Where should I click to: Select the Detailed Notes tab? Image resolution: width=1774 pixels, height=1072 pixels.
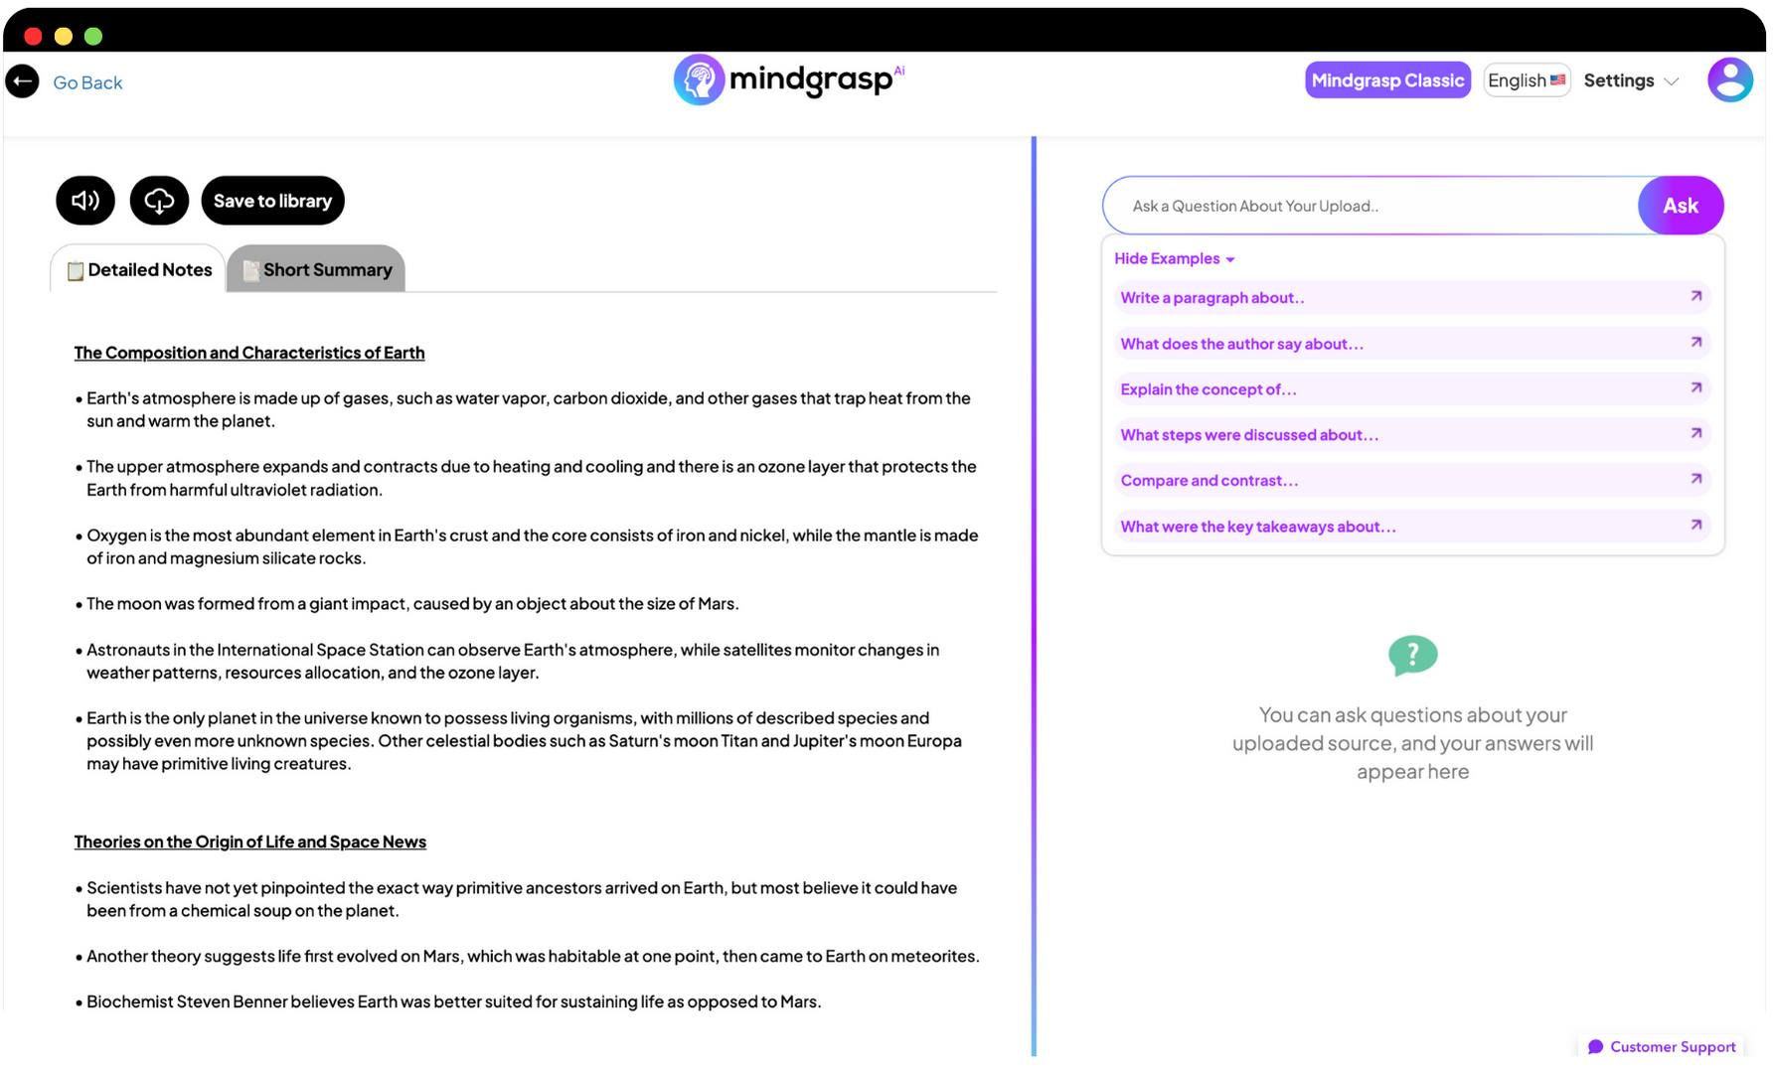138,269
